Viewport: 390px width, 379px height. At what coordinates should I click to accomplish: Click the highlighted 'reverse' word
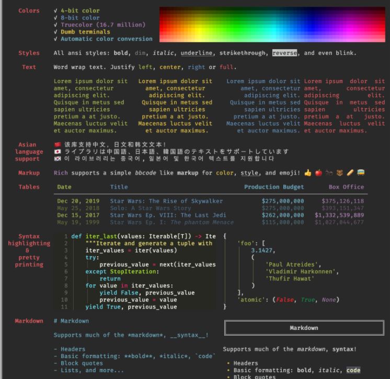[284, 53]
